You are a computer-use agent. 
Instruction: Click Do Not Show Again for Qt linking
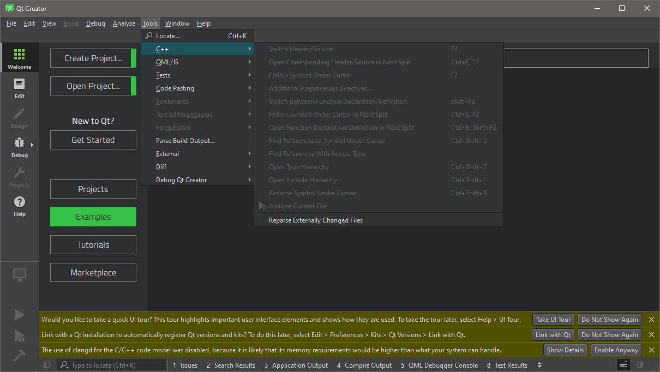coord(610,335)
